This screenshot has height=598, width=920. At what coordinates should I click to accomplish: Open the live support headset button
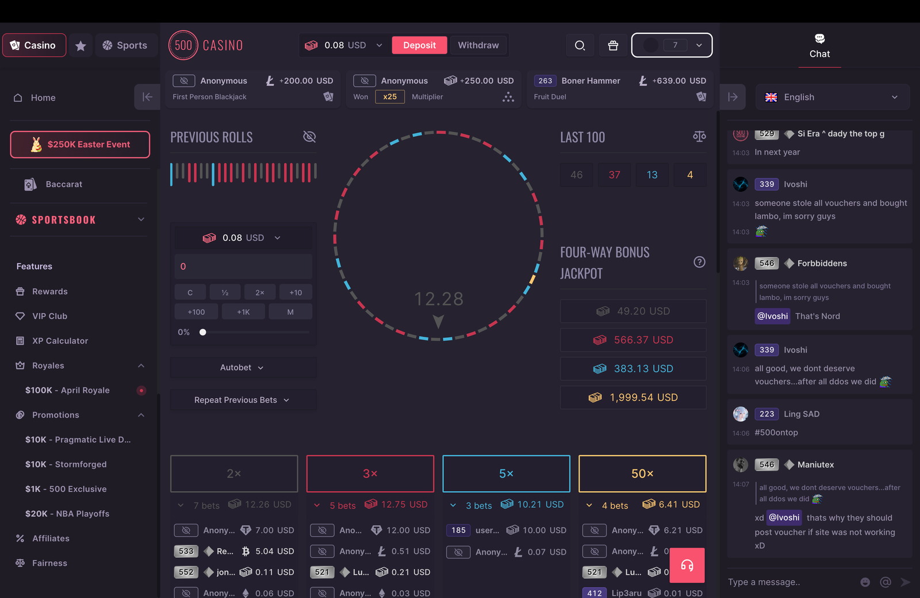click(x=687, y=565)
